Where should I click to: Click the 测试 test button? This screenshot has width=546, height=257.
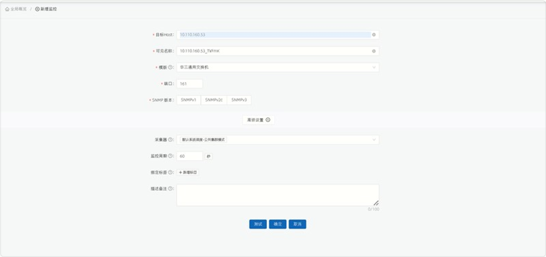point(257,224)
